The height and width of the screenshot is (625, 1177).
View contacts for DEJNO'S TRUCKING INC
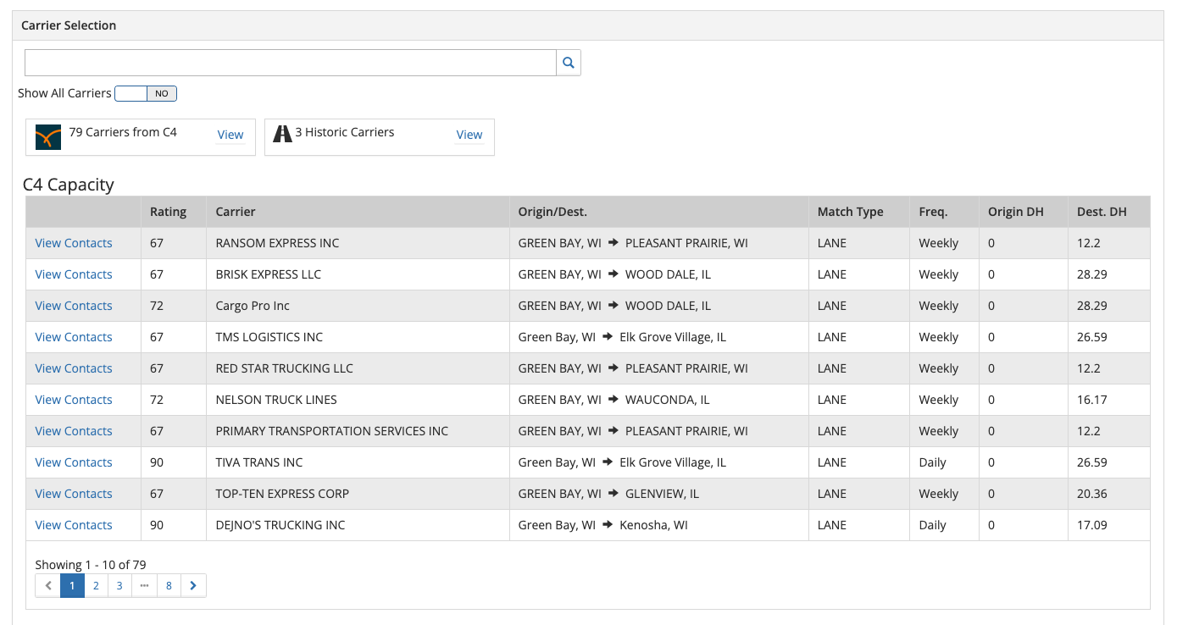click(74, 525)
